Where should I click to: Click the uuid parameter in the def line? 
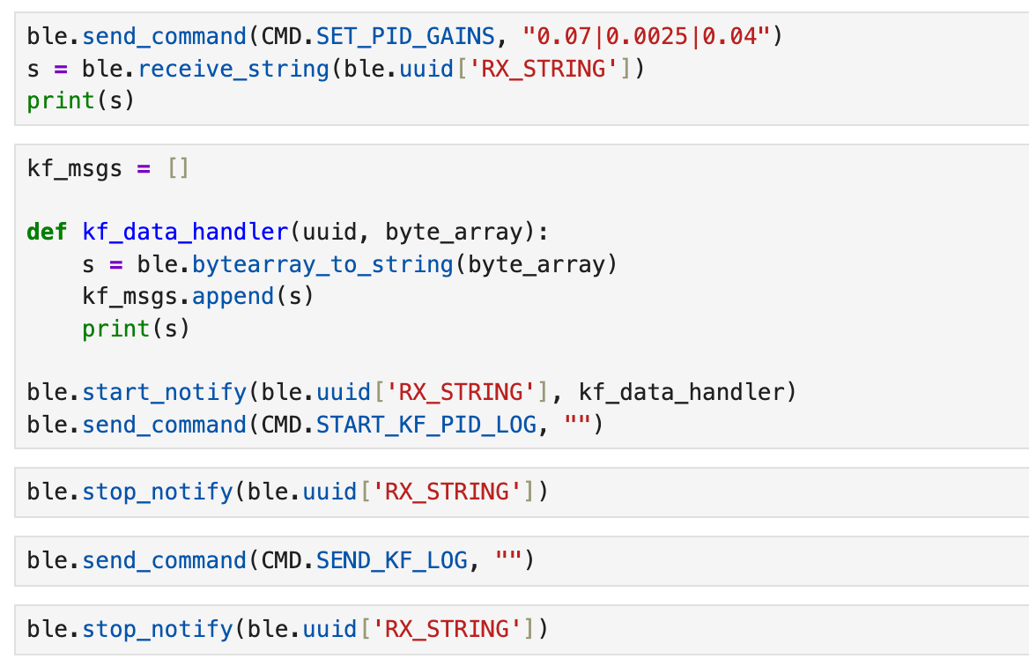[x=329, y=232]
